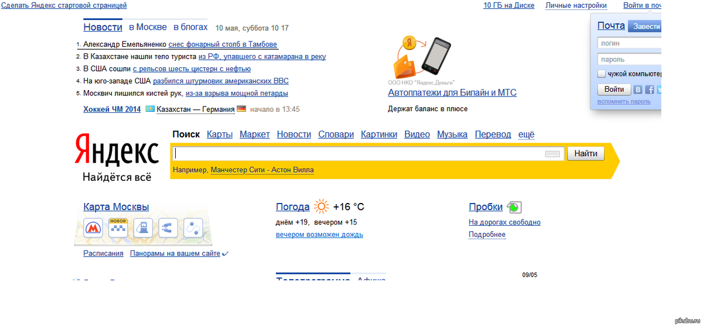Open Карты in the service bar

[x=220, y=134]
